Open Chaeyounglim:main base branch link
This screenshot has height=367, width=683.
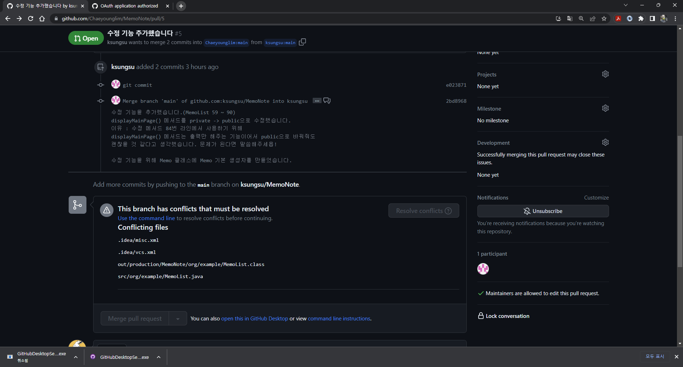click(226, 43)
